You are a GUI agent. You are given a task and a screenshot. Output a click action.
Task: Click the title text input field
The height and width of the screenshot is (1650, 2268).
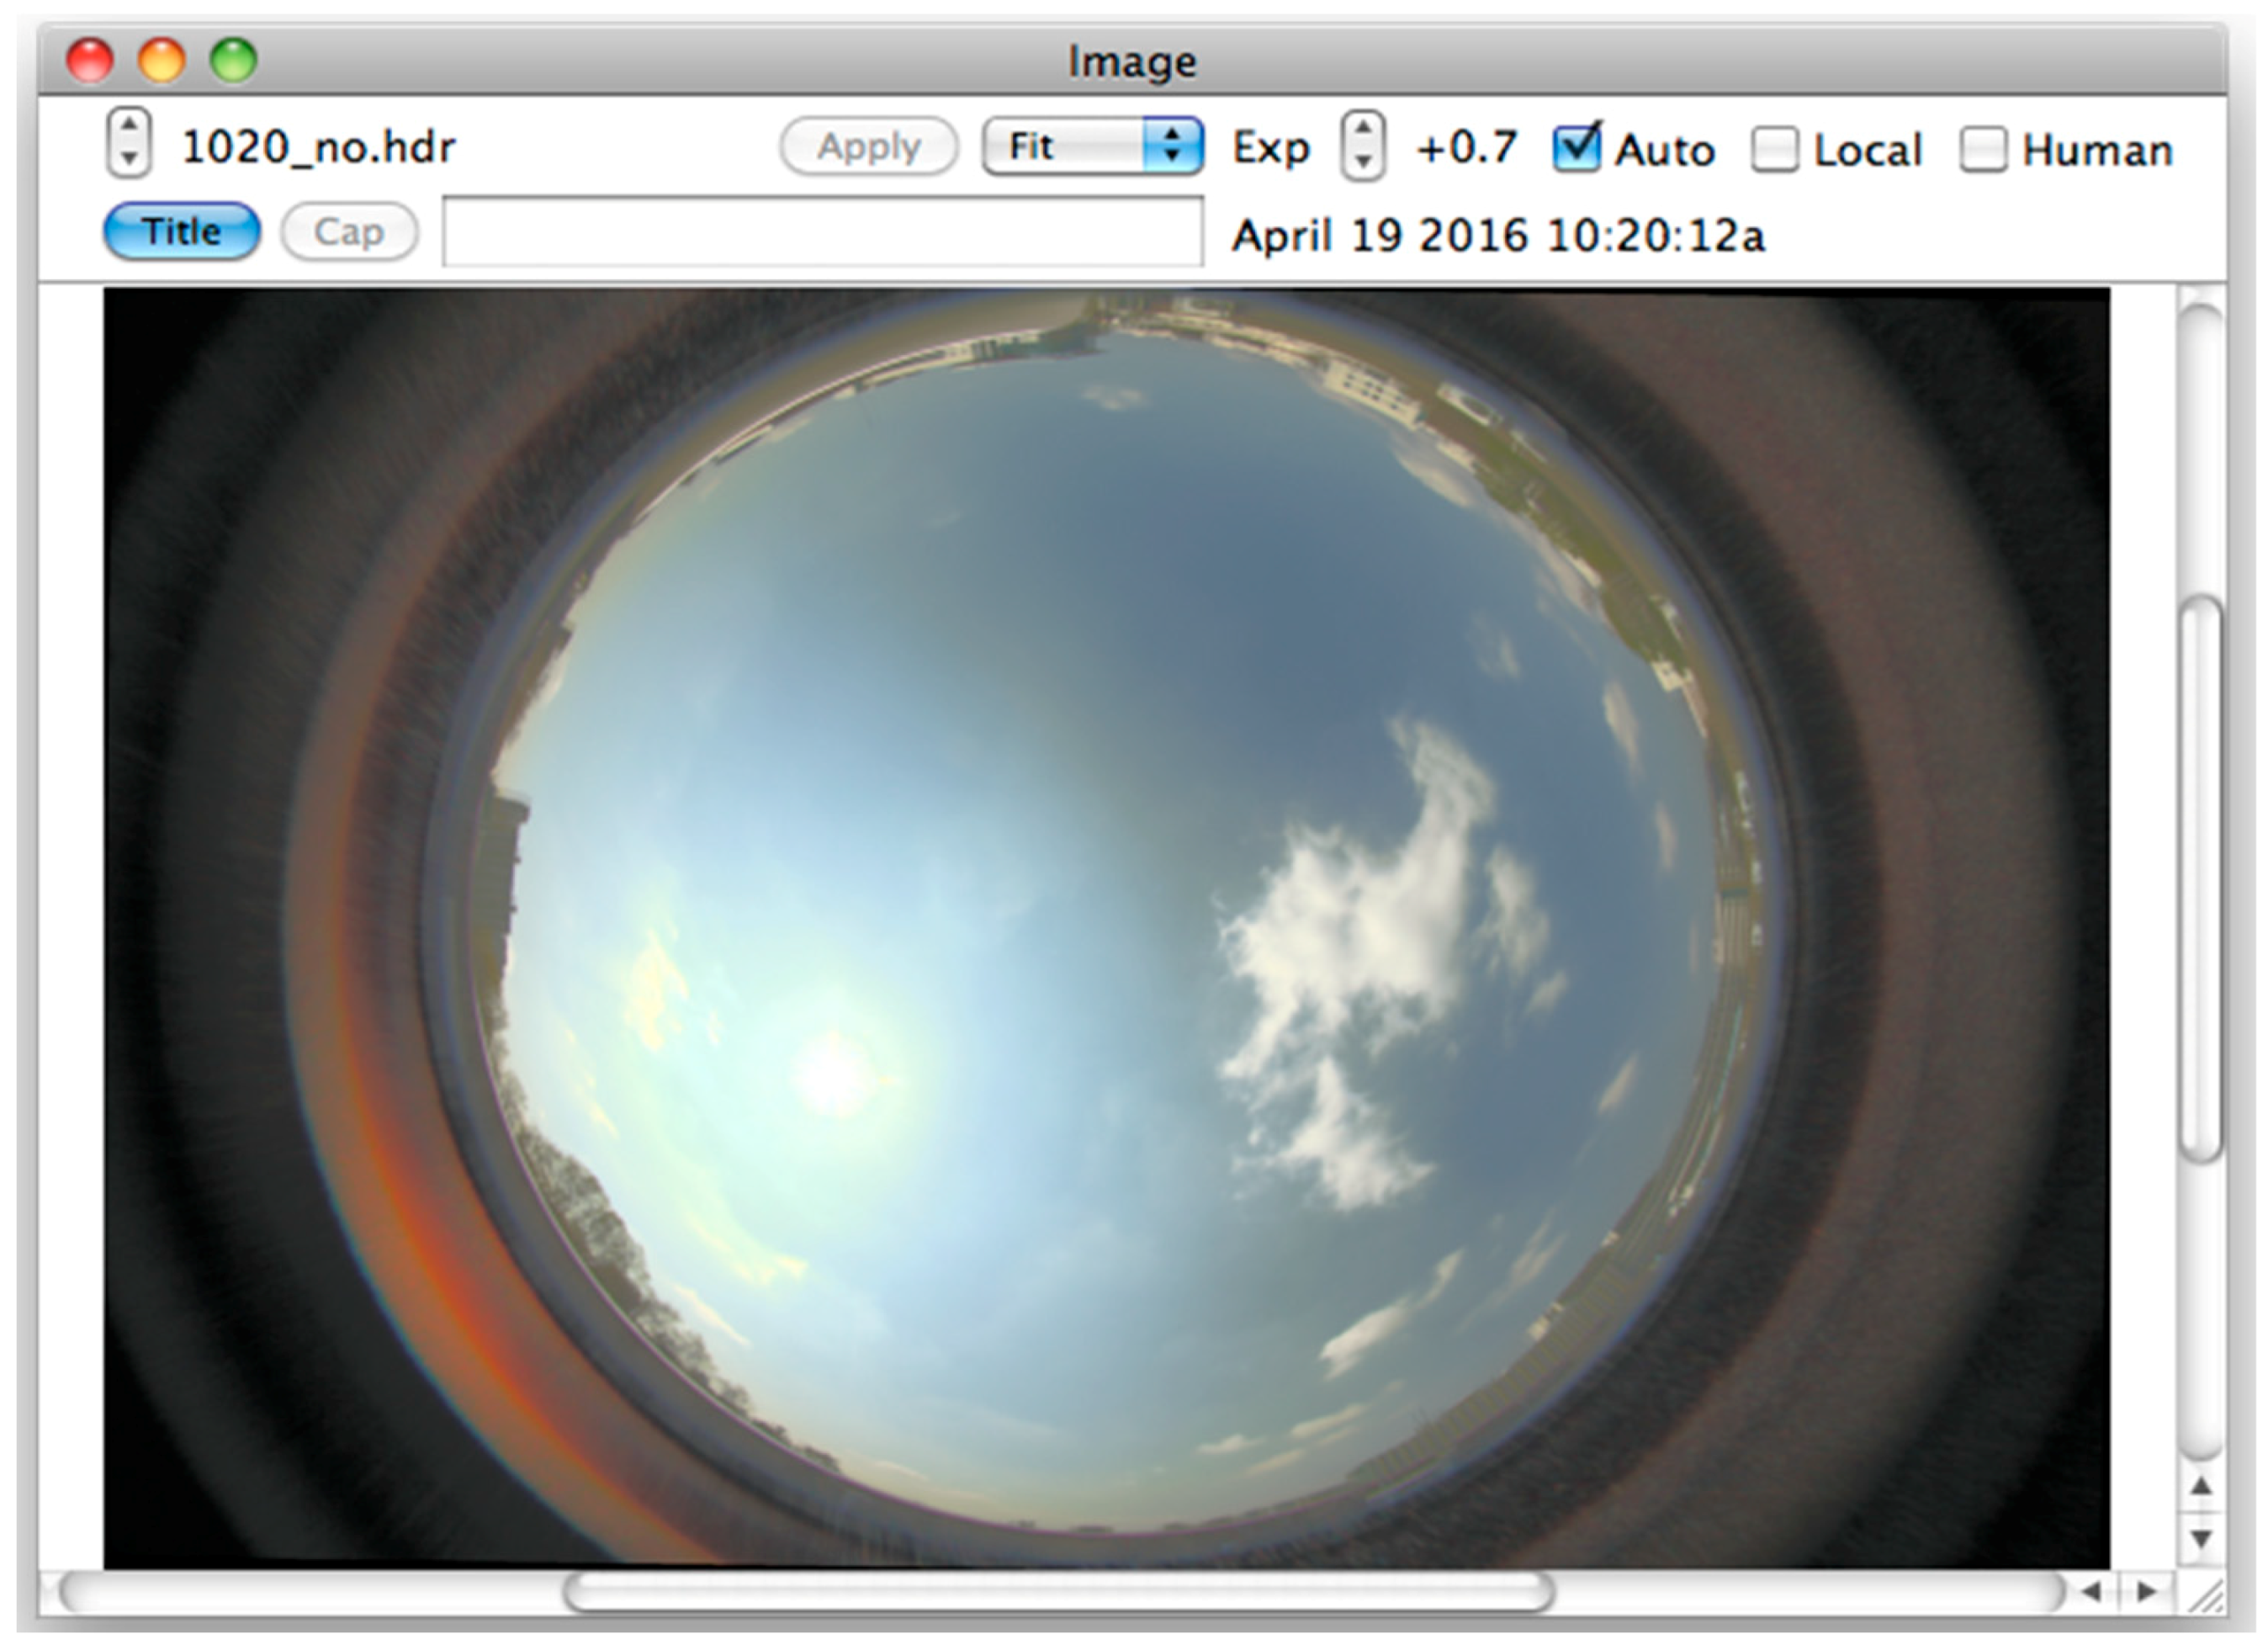[x=822, y=232]
